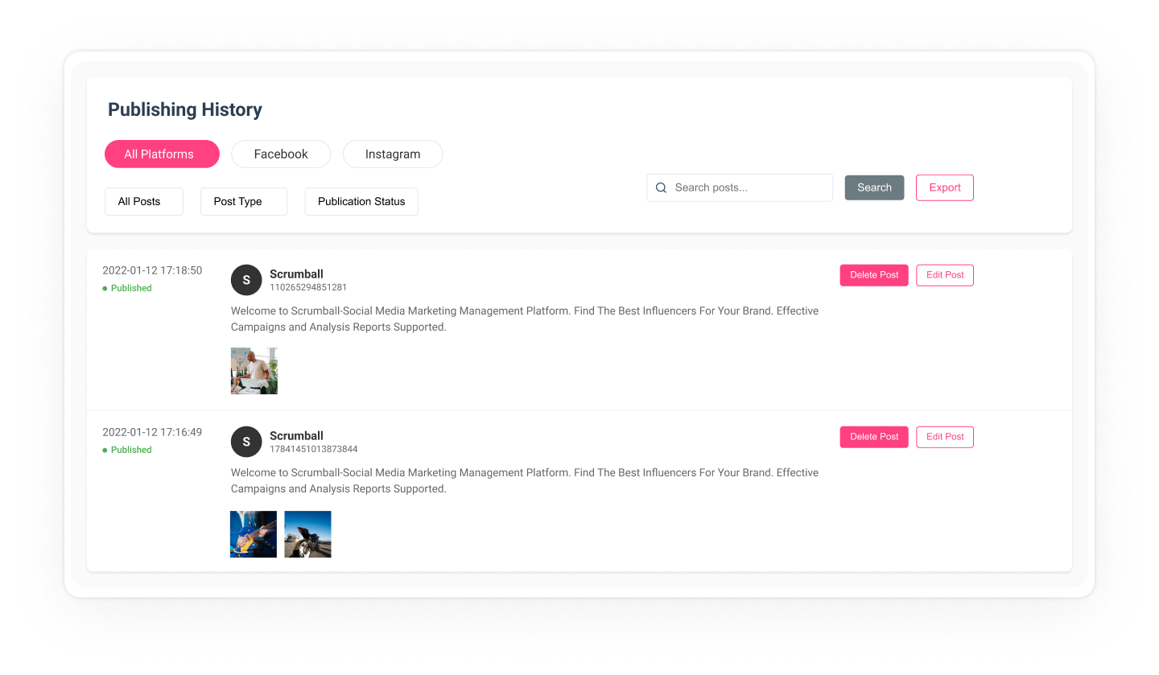The width and height of the screenshot is (1159, 675).
Task: Click the green Published dot of first post
Action: coord(105,288)
